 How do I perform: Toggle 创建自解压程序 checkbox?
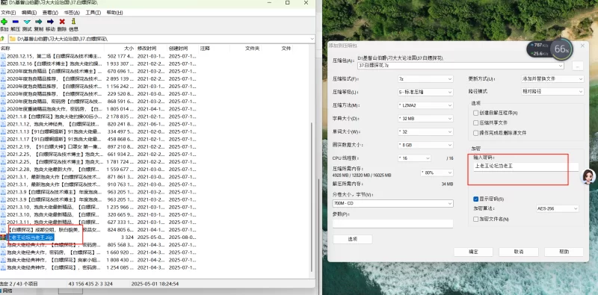(x=475, y=113)
